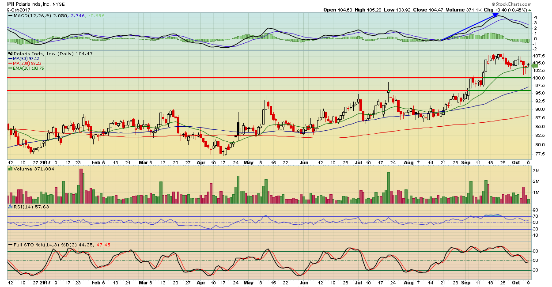
Task: Click the 9-Oct-2017 chart date
Action: [19, 10]
